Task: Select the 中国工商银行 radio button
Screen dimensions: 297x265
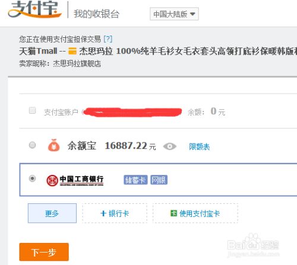Action: pyautogui.click(x=32, y=178)
